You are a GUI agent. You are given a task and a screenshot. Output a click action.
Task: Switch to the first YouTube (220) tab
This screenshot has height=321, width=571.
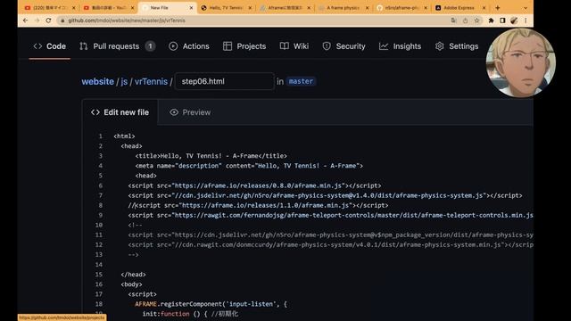(x=49, y=8)
